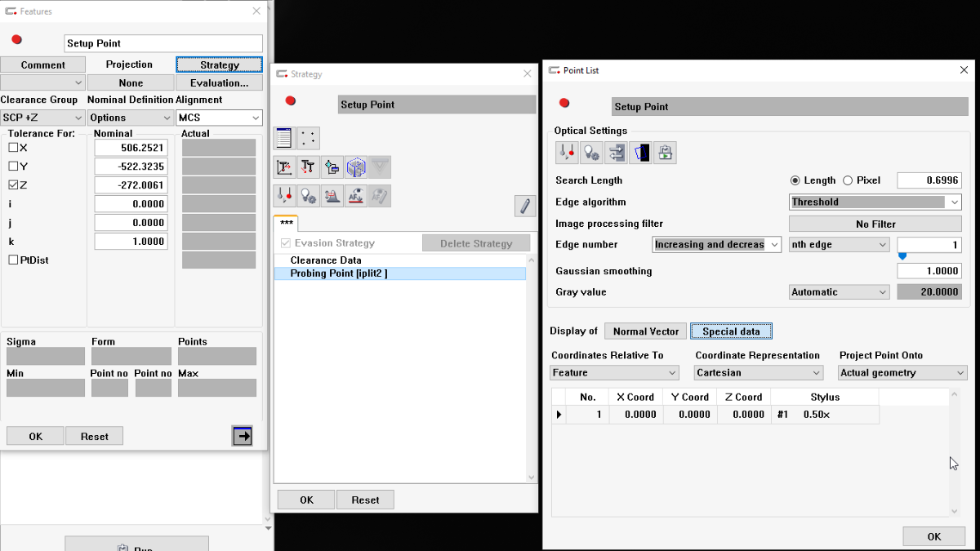This screenshot has width=980, height=551.
Task: Click red dot icon in Point List window
Action: [x=563, y=103]
